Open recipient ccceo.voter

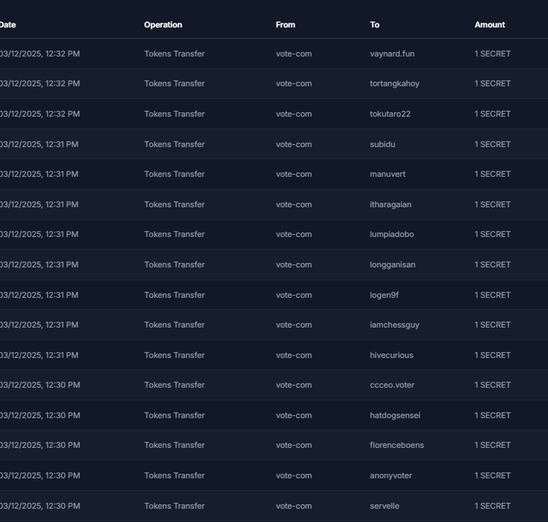[392, 385]
